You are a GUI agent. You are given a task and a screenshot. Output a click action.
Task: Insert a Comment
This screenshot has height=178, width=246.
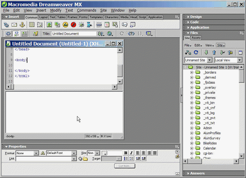[124, 25]
